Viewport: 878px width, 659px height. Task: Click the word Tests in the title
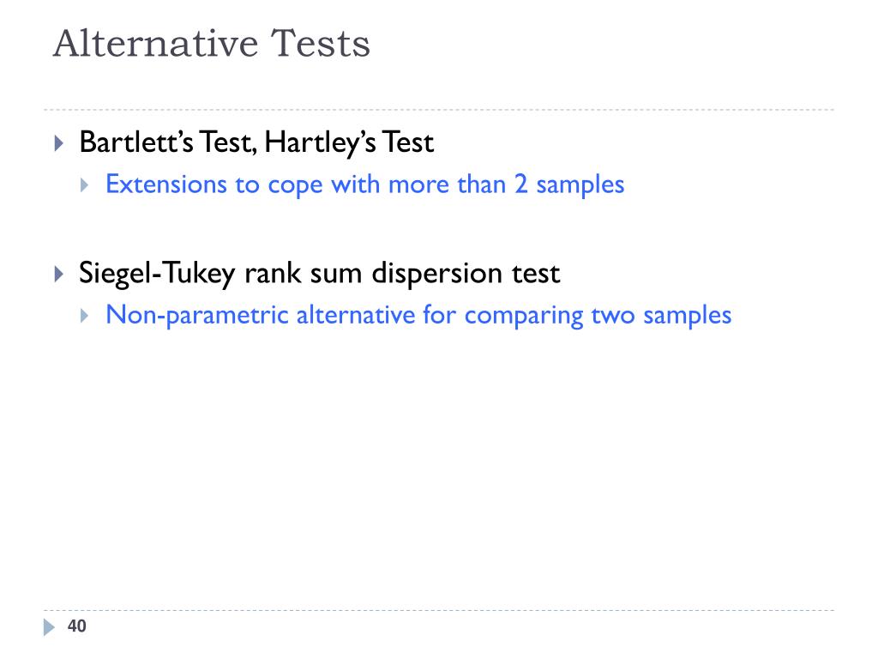point(321,43)
